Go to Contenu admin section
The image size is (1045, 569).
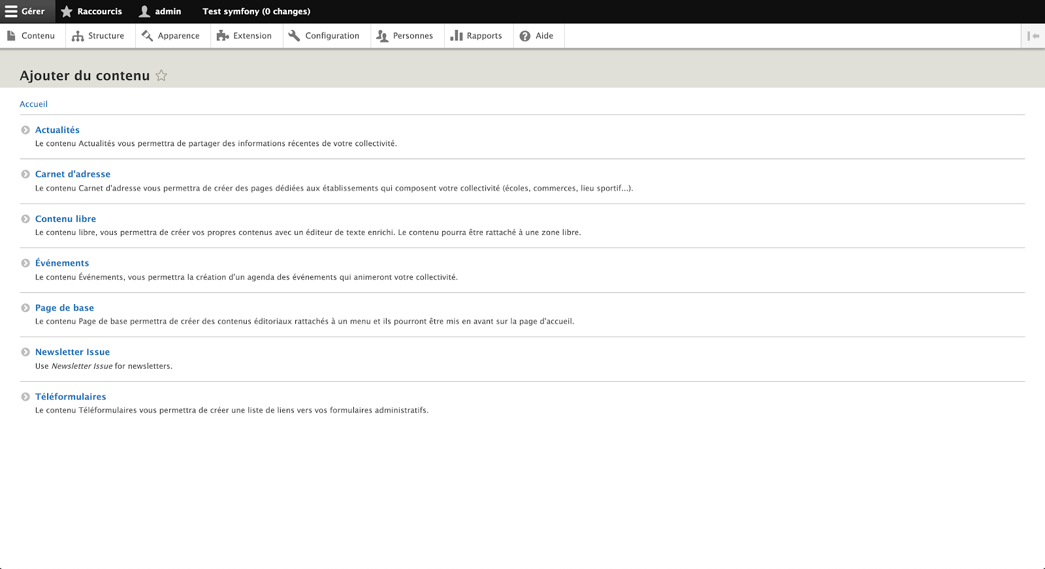tap(39, 36)
